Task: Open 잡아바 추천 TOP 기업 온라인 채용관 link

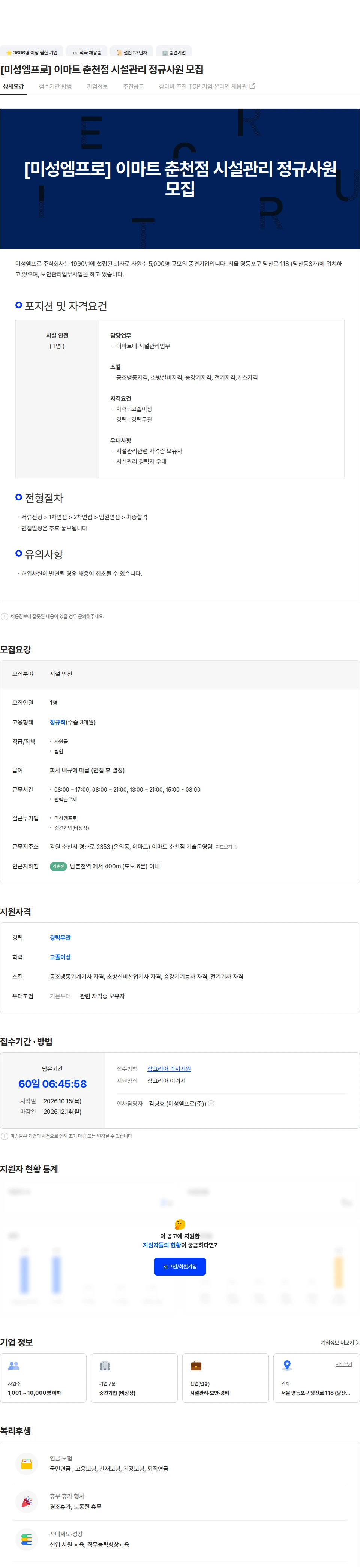Action: (x=207, y=86)
